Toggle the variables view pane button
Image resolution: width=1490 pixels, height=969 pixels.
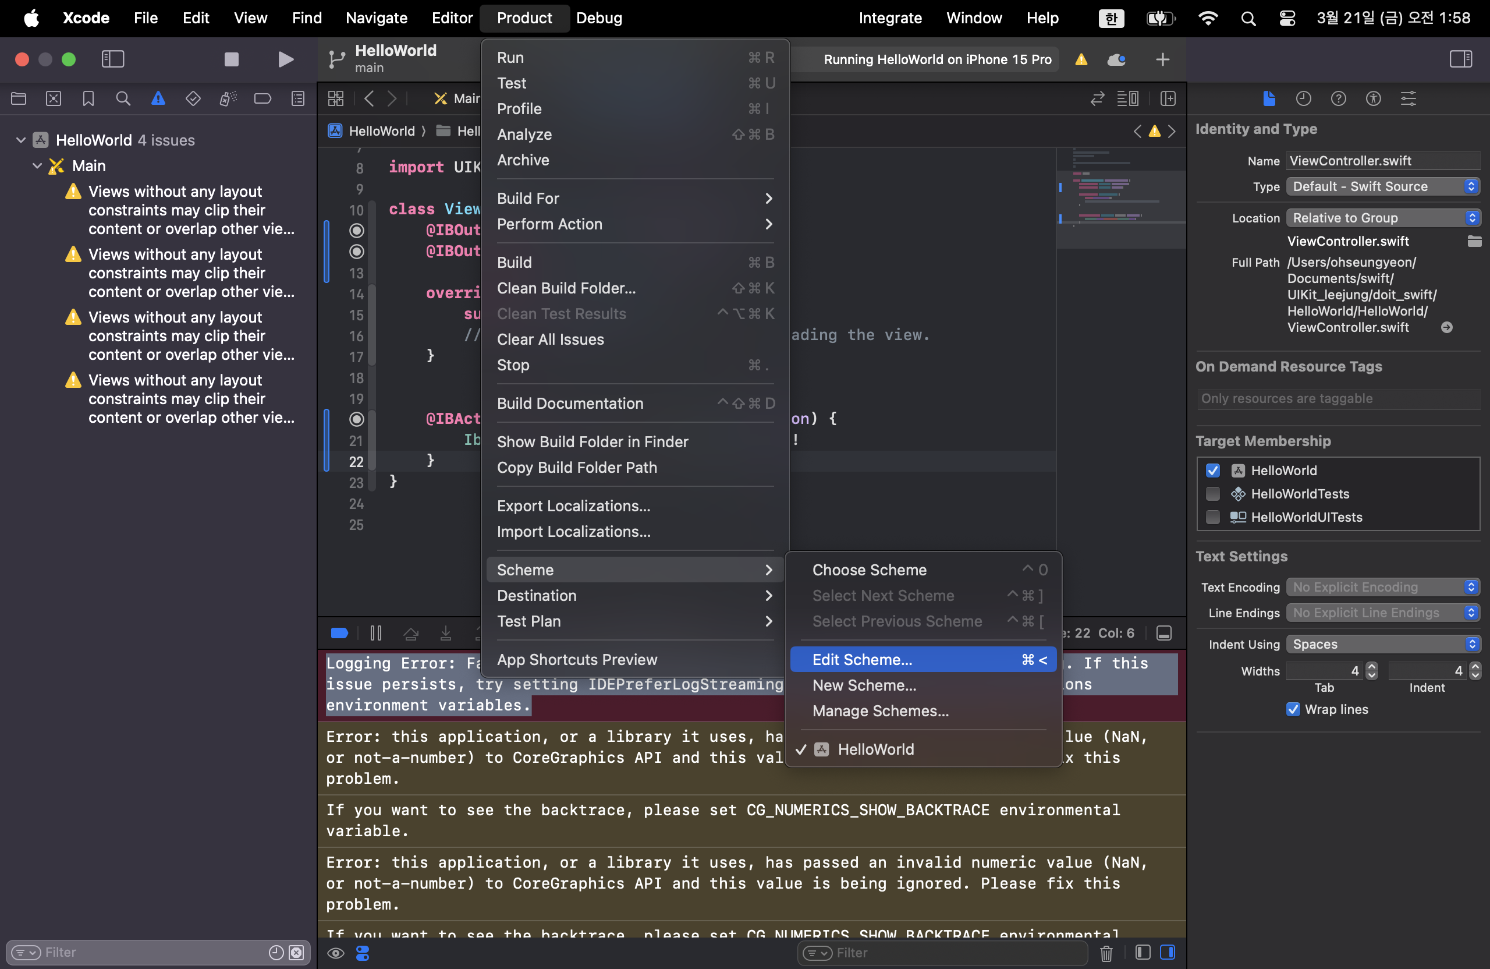(1143, 952)
